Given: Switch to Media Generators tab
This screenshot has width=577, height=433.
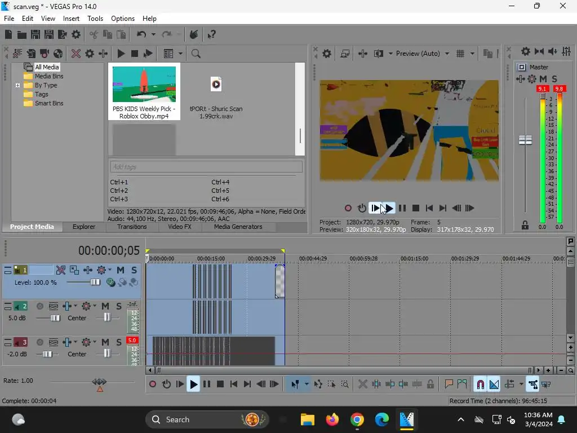Looking at the screenshot, I should pyautogui.click(x=238, y=227).
